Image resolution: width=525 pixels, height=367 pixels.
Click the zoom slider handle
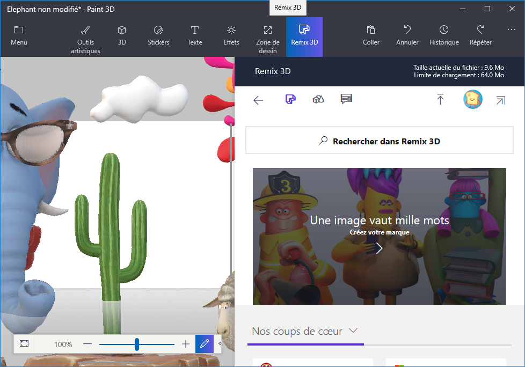click(x=136, y=344)
